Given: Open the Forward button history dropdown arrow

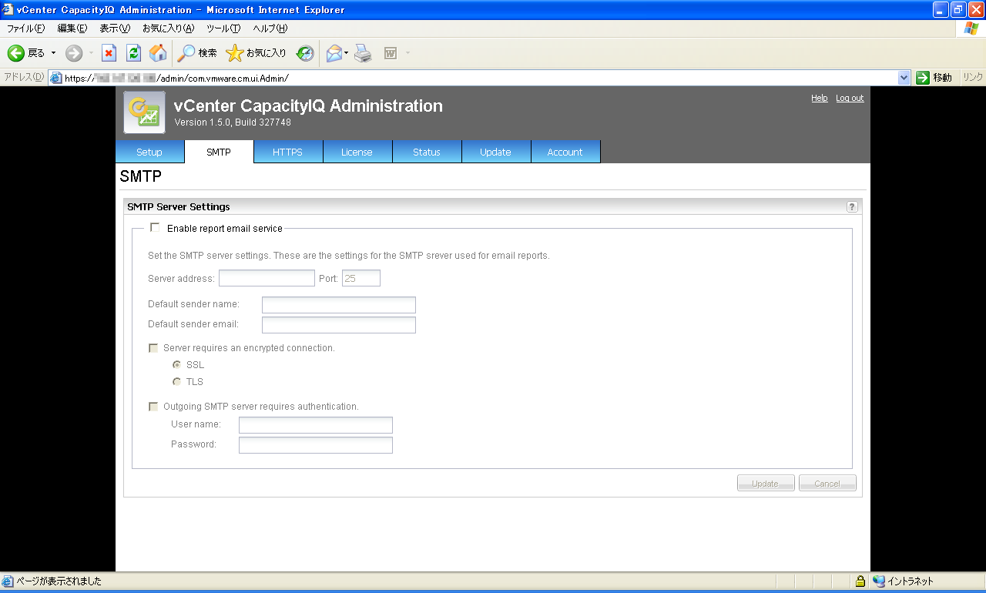Looking at the screenshot, I should coord(91,53).
